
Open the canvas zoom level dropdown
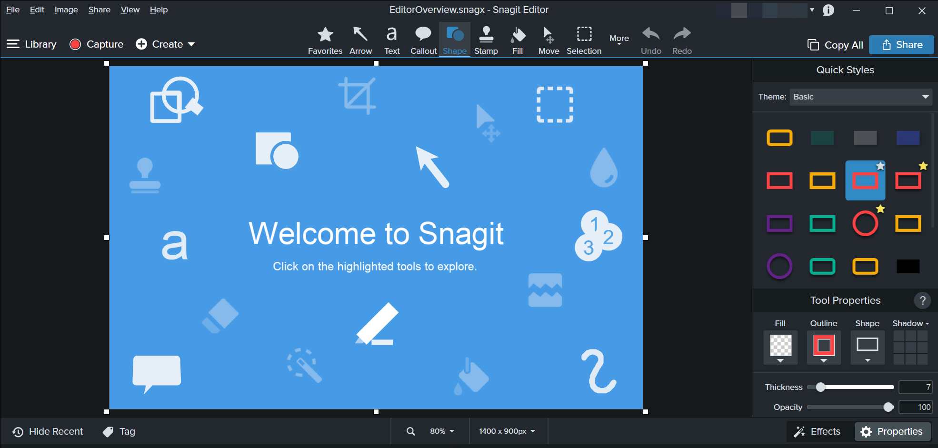[x=441, y=431]
